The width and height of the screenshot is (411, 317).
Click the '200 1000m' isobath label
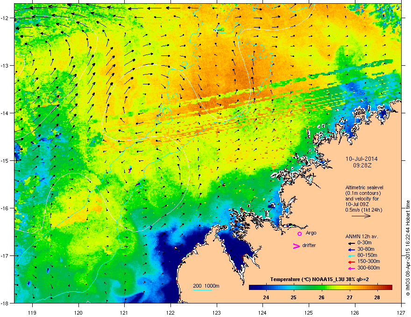(x=206, y=286)
